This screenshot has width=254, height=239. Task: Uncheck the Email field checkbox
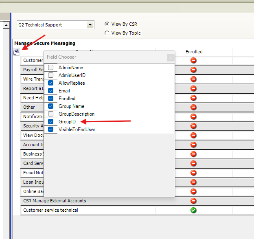pyautogui.click(x=51, y=90)
